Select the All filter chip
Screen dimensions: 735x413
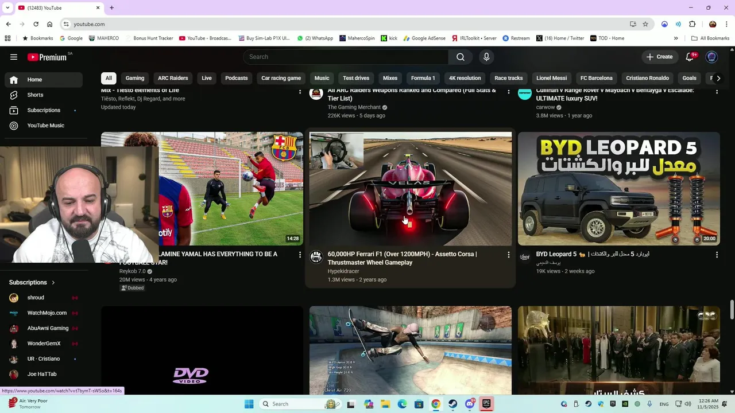pos(109,78)
